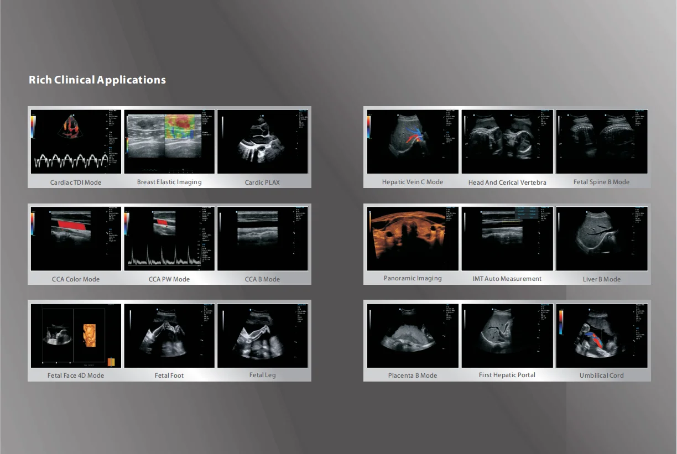The image size is (677, 454).
Task: Click the 'IMT Auto Measurement' caption
Action: click(x=507, y=279)
